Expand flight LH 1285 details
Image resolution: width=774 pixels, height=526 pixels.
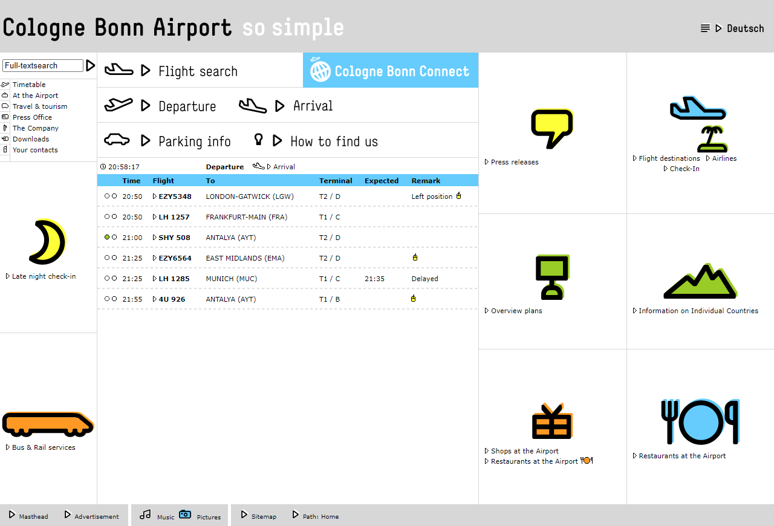point(155,279)
